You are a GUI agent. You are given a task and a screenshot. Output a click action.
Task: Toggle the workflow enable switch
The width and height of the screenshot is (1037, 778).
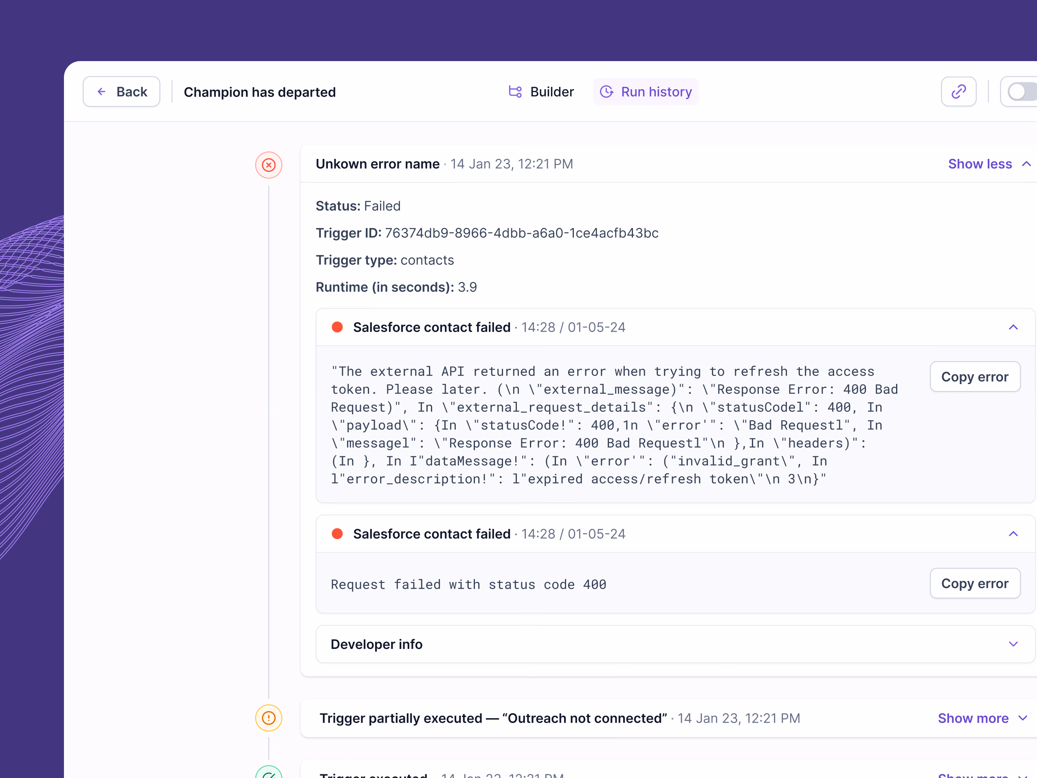coord(1022,92)
